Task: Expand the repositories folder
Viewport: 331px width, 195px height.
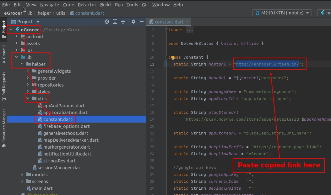Action: point(28,85)
